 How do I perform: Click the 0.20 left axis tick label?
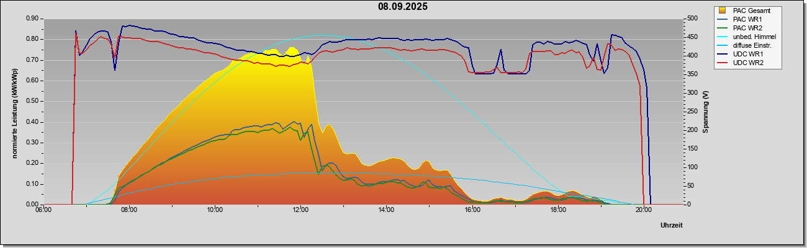(32, 163)
